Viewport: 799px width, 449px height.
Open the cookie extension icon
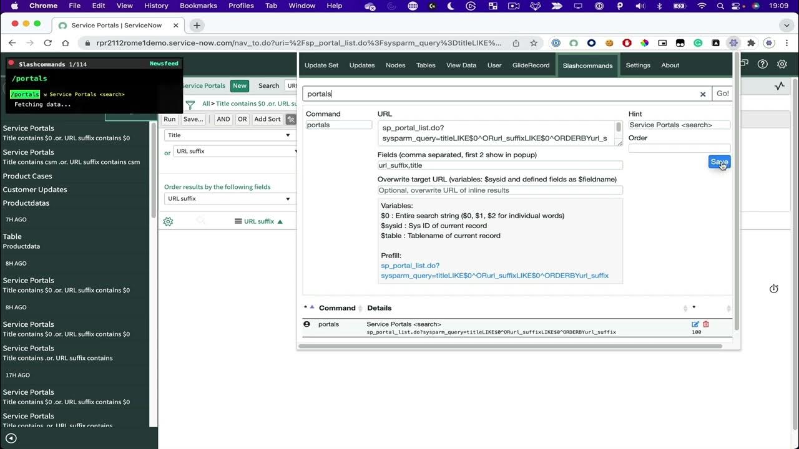point(609,43)
